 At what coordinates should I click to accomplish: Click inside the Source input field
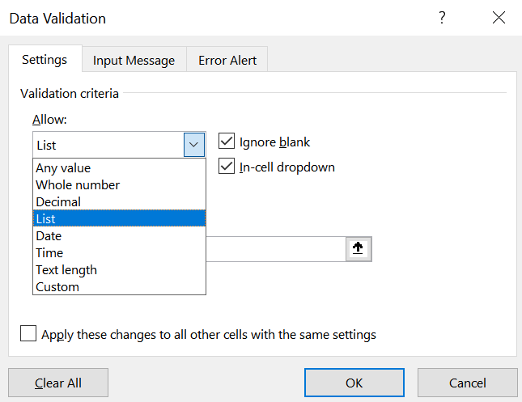tap(275, 249)
